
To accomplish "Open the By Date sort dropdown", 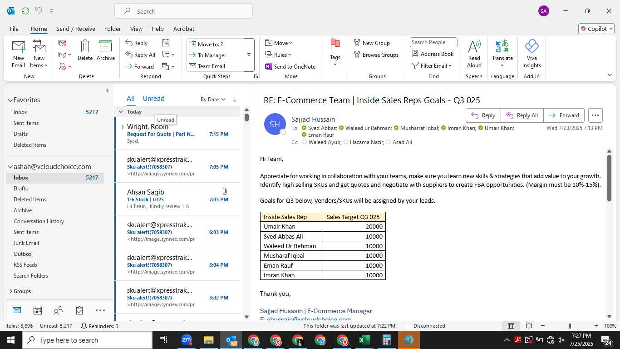I will click(213, 99).
